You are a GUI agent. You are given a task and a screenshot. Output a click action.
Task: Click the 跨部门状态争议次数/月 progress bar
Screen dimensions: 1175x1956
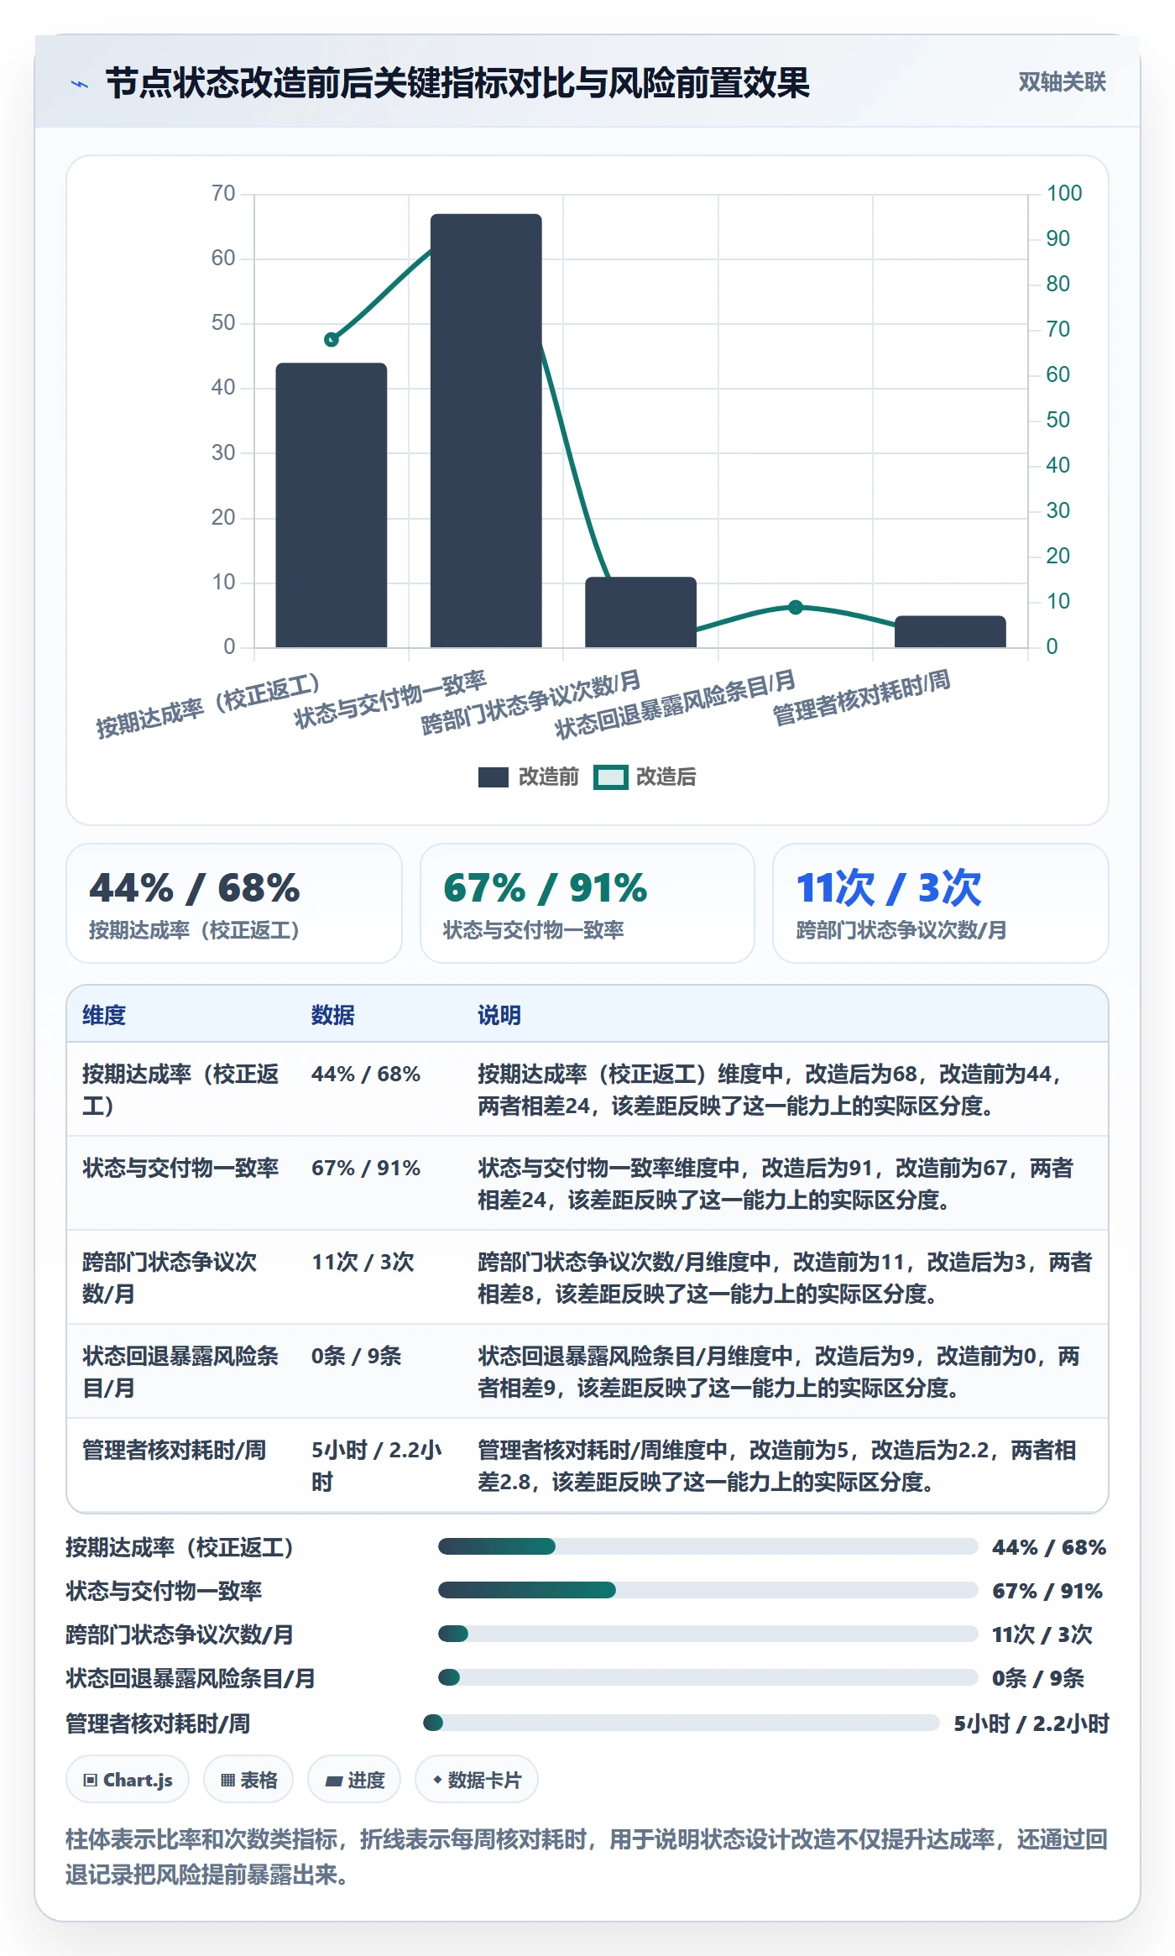(x=708, y=1634)
